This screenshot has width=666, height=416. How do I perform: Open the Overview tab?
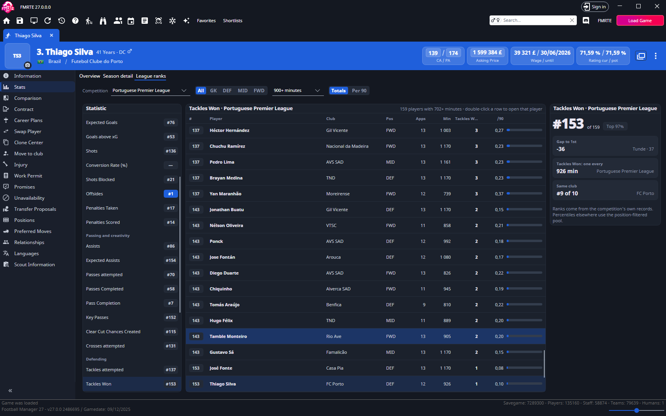90,76
